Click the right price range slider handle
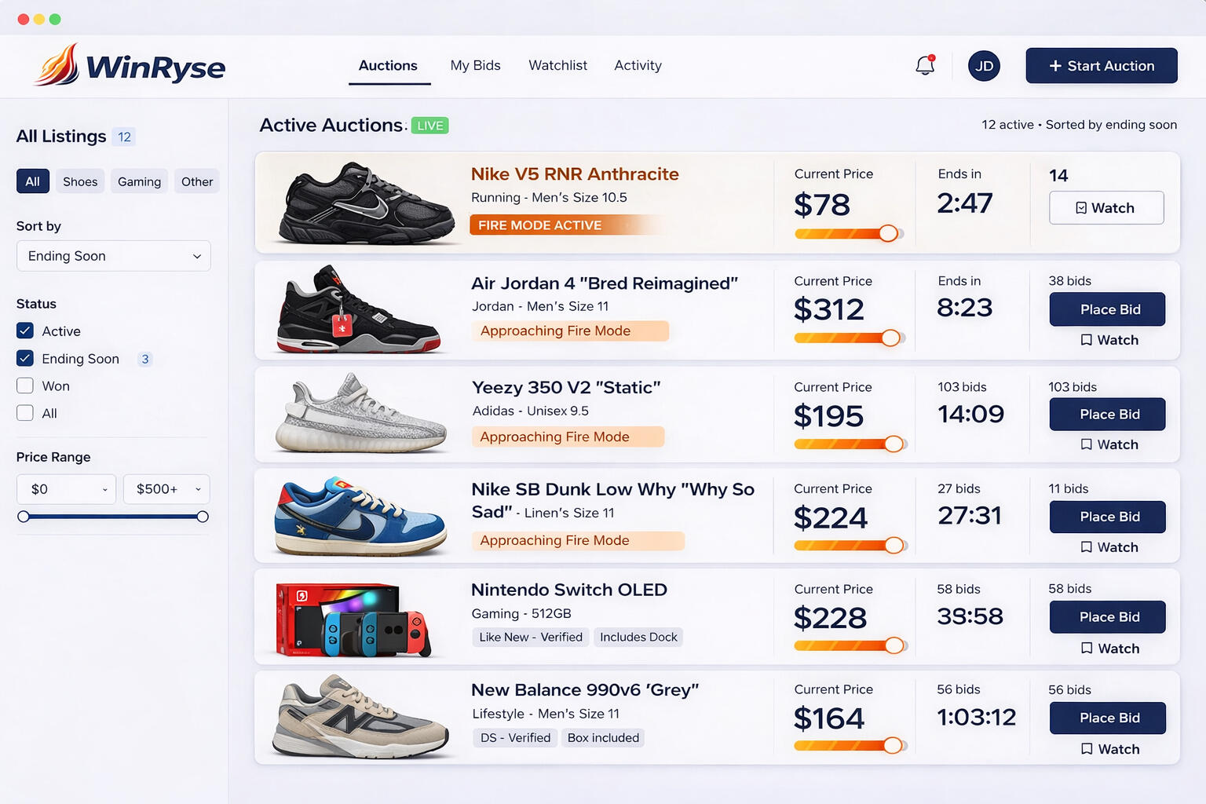The height and width of the screenshot is (804, 1206). pos(203,517)
